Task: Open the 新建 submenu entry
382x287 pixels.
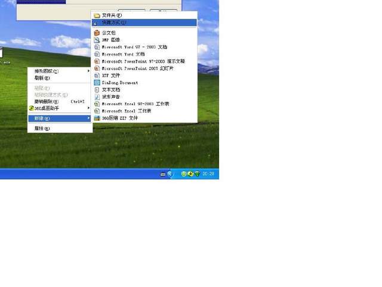Action: click(60, 118)
